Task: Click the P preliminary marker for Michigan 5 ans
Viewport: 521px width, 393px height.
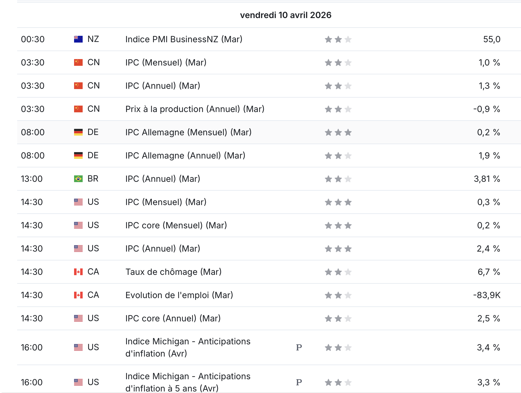Action: [299, 382]
